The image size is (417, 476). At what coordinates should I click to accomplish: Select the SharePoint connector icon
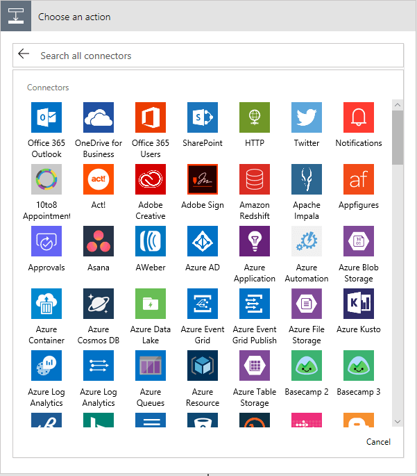[x=203, y=117]
